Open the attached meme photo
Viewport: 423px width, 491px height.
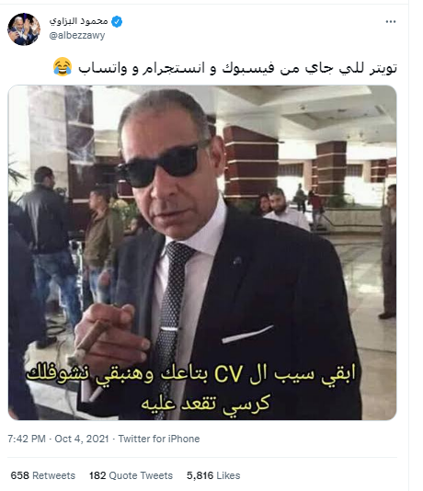point(202,253)
